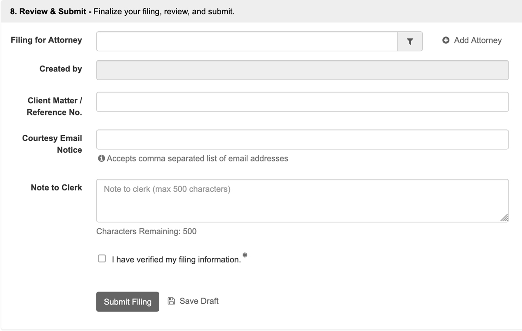Click the circular plus symbol near Add Attorney

point(445,40)
